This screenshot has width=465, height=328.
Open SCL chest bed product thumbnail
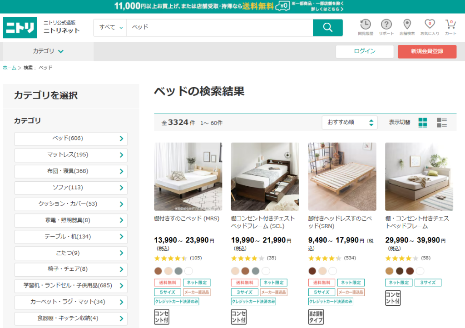(265, 176)
